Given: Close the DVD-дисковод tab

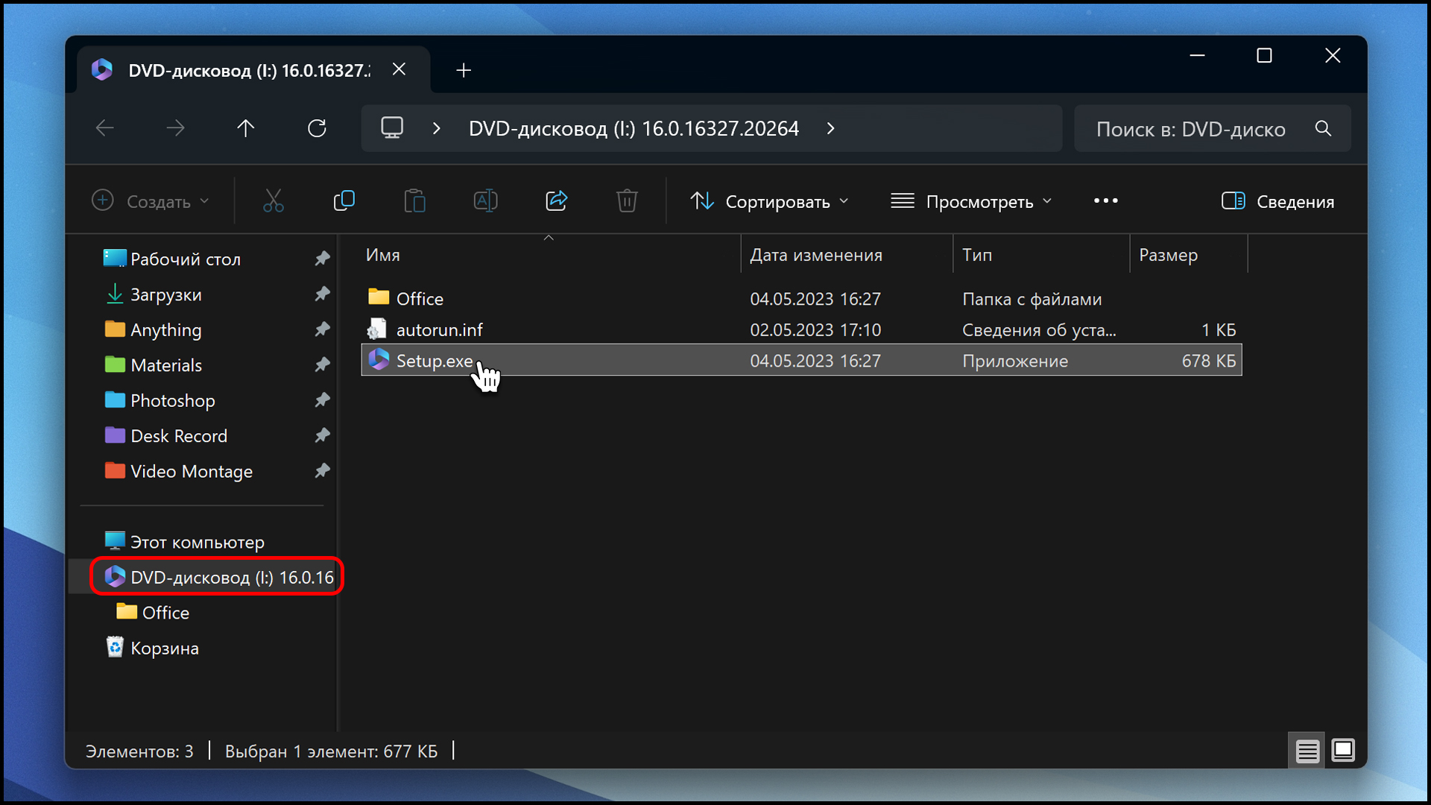Looking at the screenshot, I should [x=399, y=69].
